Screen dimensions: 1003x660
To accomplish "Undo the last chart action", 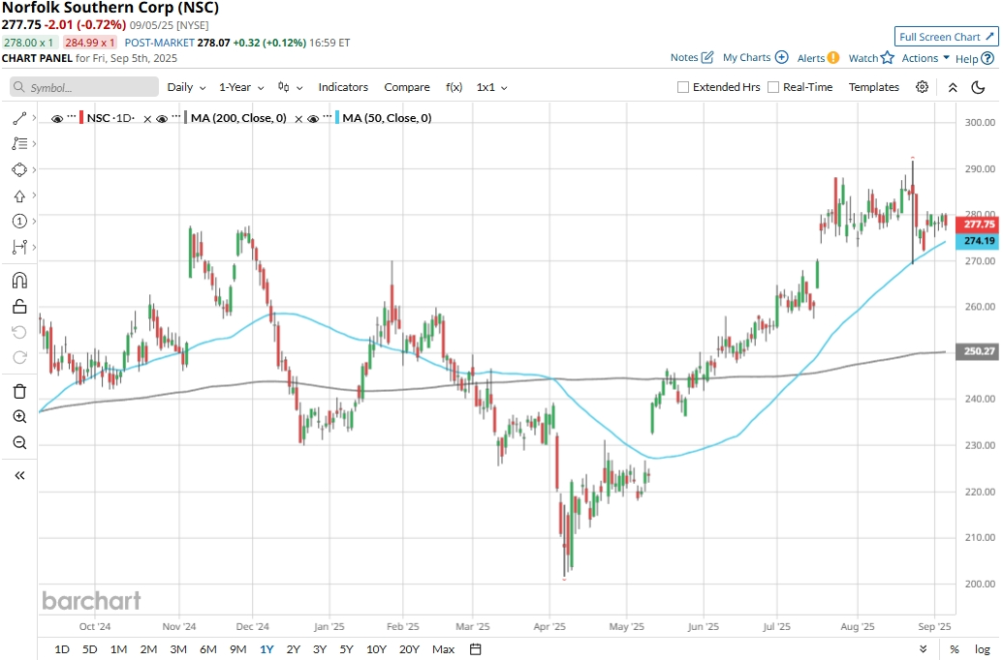I will tap(19, 332).
